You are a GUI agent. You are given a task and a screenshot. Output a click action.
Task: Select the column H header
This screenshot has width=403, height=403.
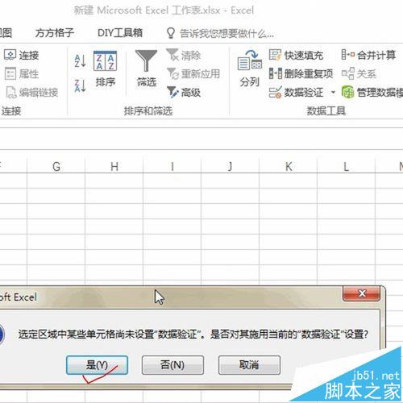(x=114, y=167)
